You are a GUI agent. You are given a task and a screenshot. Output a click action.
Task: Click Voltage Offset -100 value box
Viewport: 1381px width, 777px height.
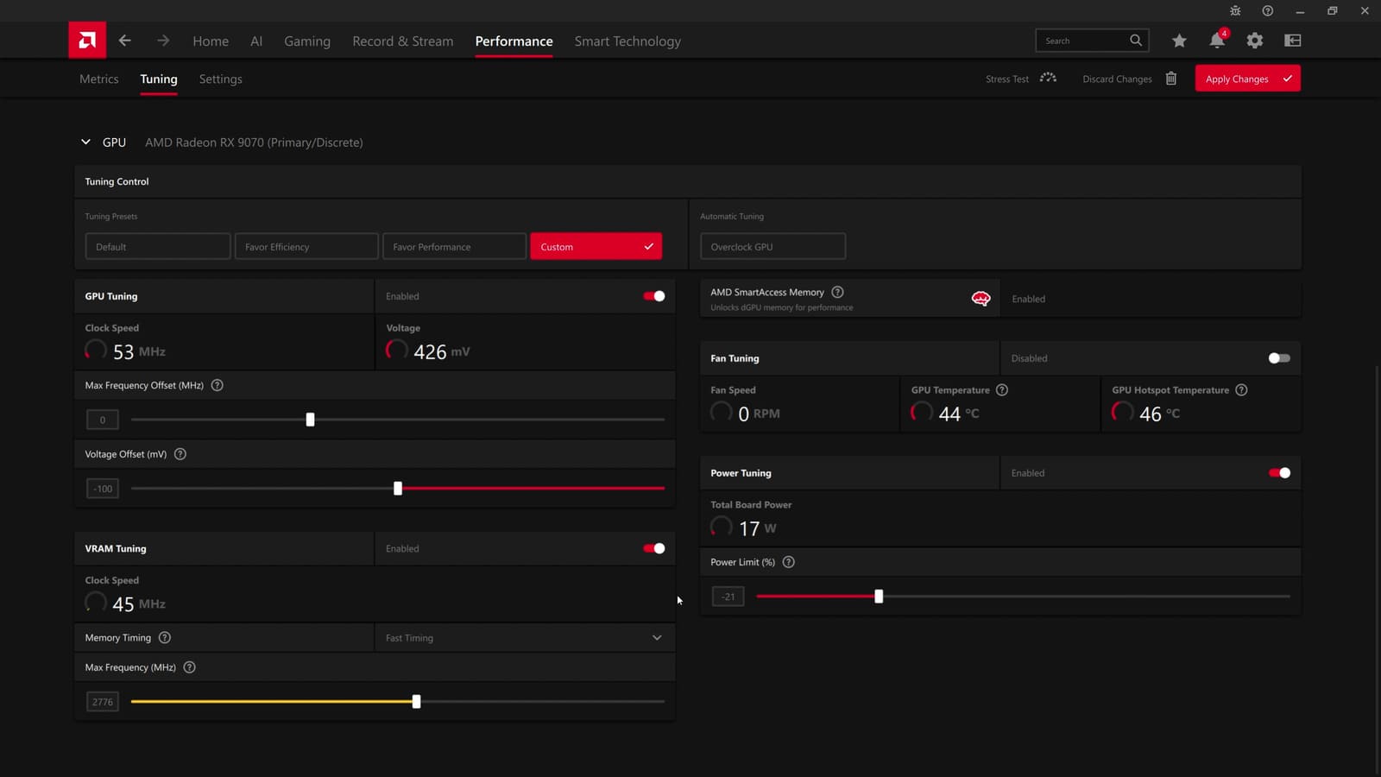tap(103, 489)
